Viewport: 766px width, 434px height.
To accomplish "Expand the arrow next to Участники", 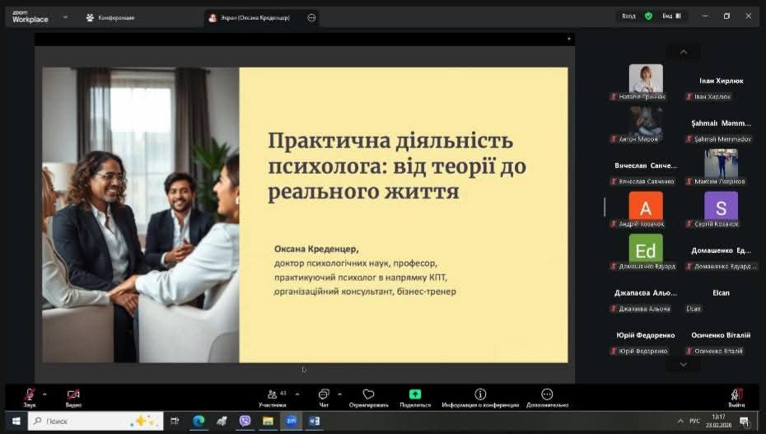I will 297,394.
